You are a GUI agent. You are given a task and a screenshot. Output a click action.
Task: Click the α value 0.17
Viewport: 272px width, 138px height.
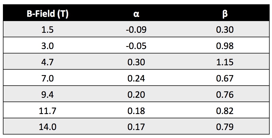click(136, 127)
